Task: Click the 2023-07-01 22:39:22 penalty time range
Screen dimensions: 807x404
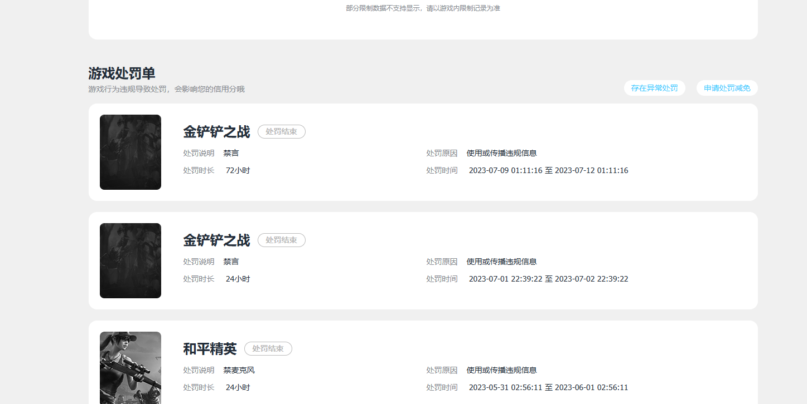Action: (548, 279)
